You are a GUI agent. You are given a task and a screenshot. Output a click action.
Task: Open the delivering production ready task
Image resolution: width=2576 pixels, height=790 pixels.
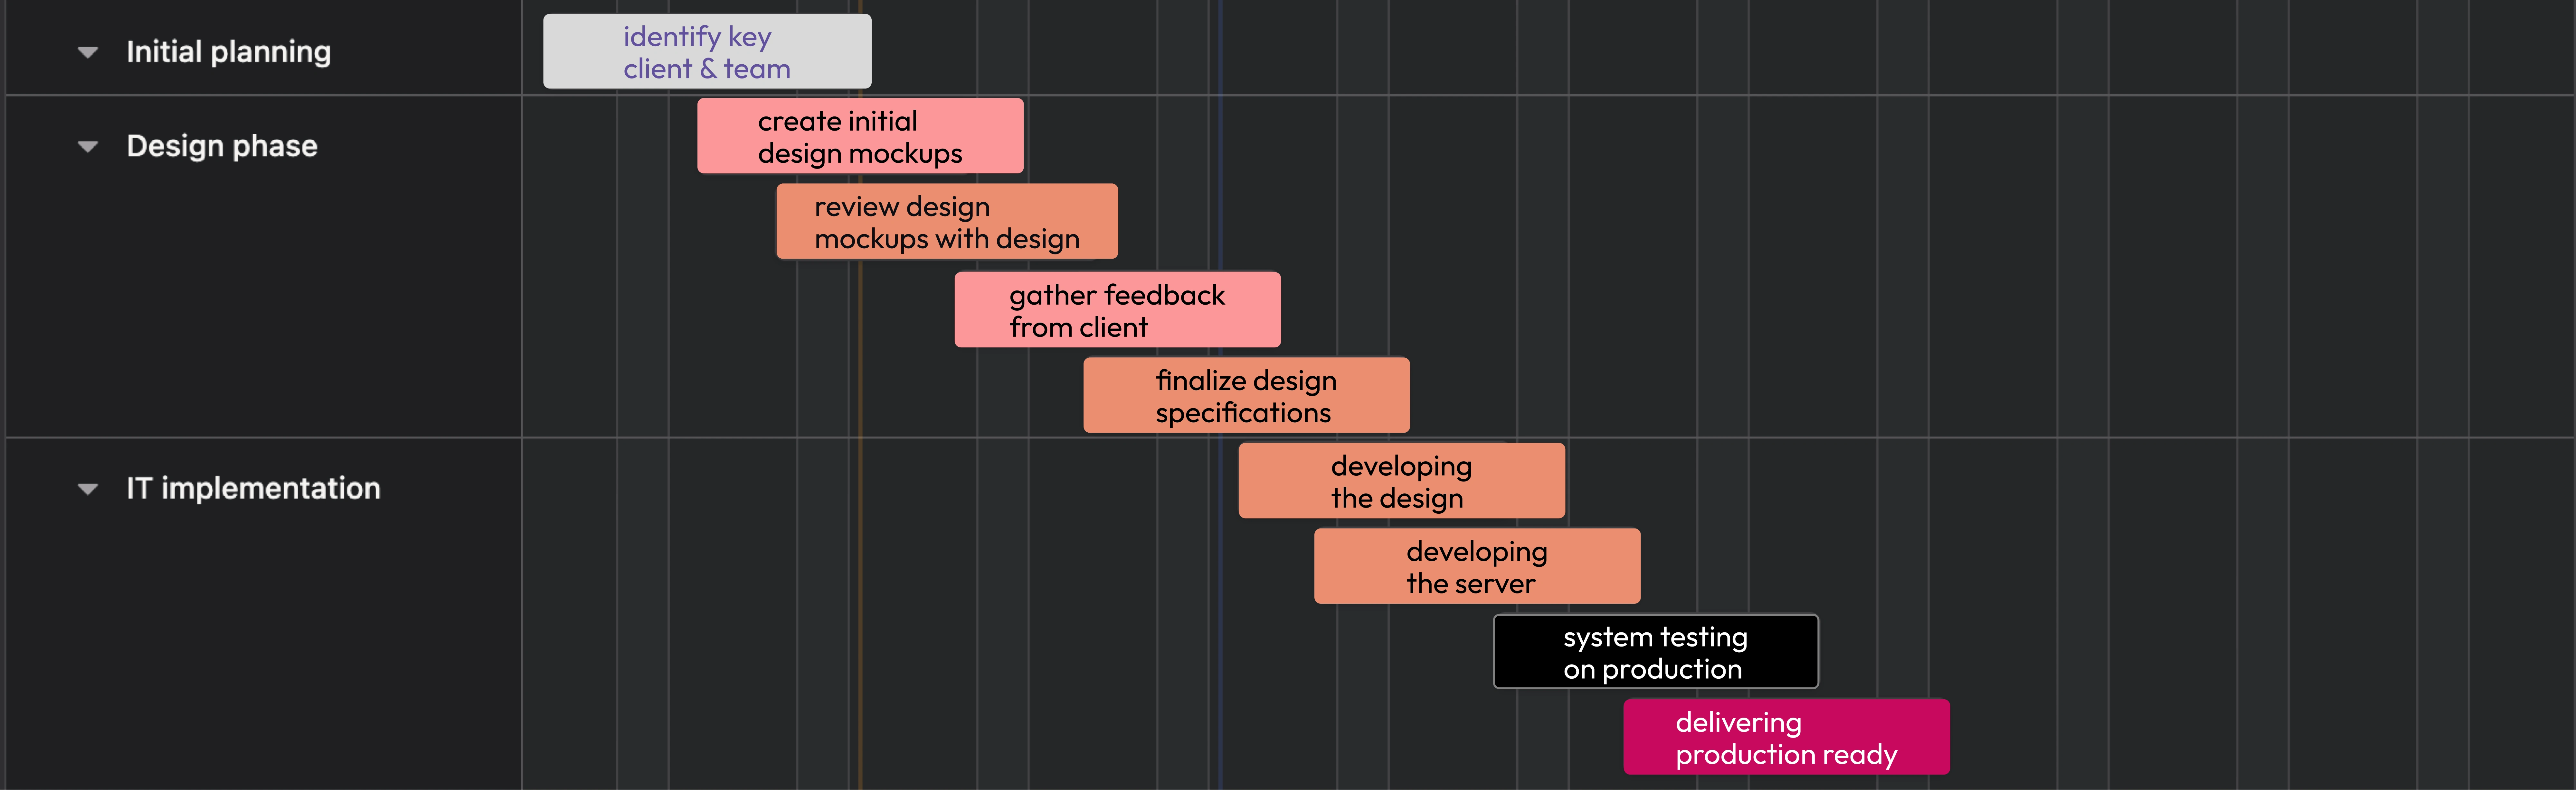click(1786, 737)
